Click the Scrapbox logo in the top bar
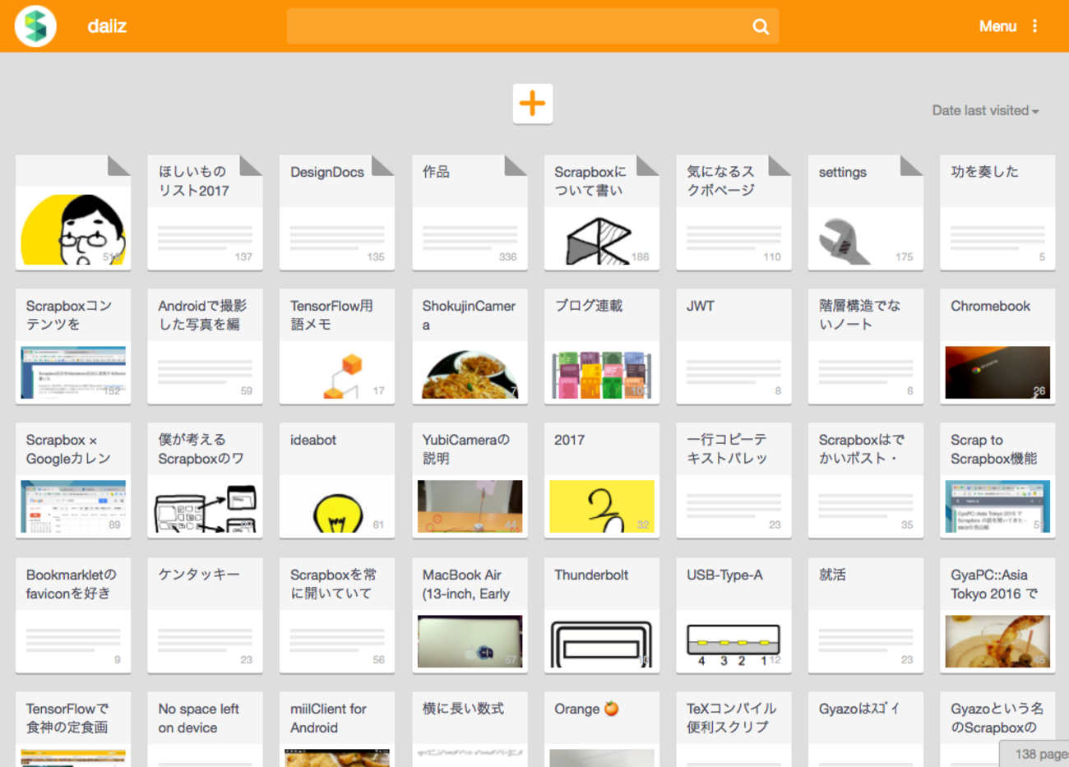The height and width of the screenshot is (767, 1069). pyautogui.click(x=35, y=25)
